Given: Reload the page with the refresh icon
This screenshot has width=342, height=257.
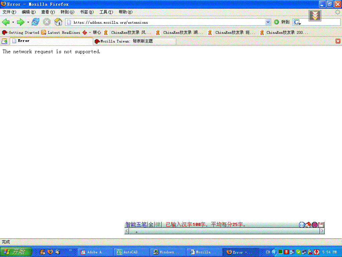Looking at the screenshot, I should tap(35, 22).
